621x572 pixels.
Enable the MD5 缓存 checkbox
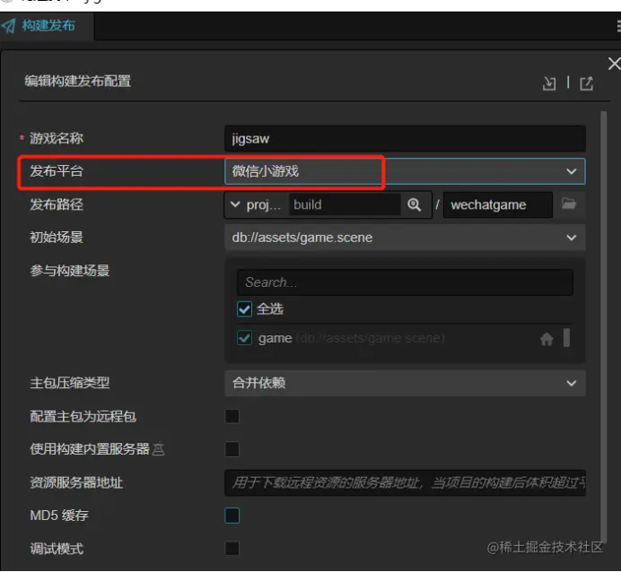[232, 516]
